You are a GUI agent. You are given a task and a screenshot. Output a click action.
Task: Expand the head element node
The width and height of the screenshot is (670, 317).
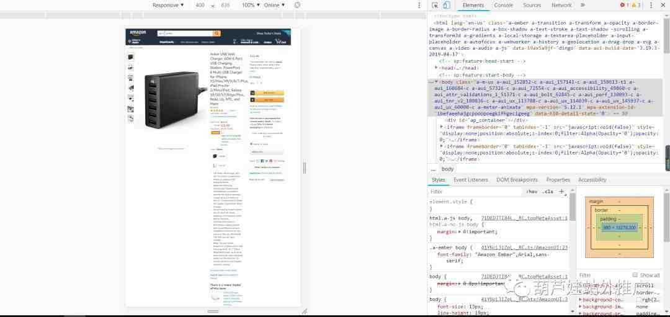(436, 68)
